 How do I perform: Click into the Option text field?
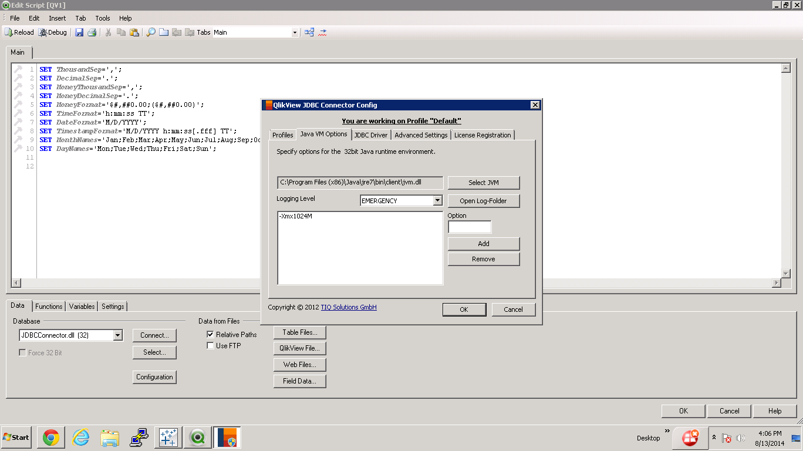[470, 227]
